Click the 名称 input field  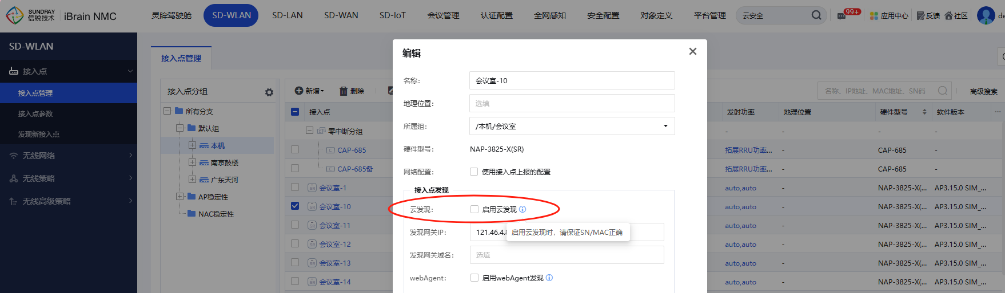tap(572, 80)
